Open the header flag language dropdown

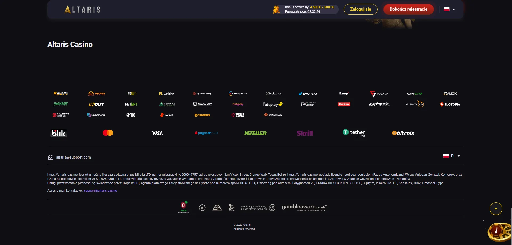click(x=449, y=9)
